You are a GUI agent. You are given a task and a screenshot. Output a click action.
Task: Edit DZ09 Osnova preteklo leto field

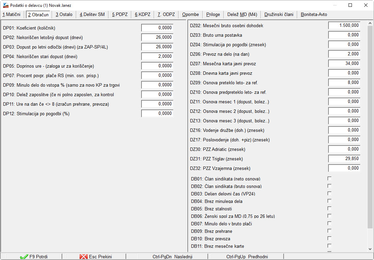tap(344, 83)
